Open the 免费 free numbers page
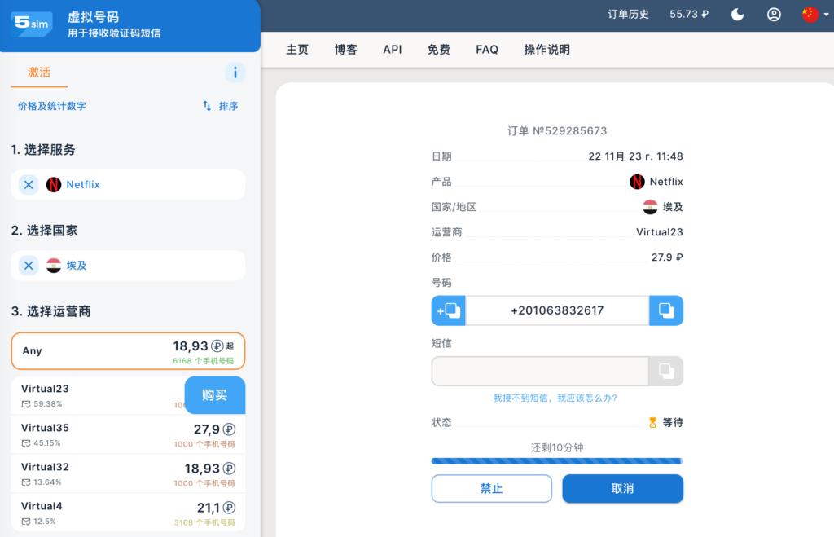834x537 pixels. [439, 50]
